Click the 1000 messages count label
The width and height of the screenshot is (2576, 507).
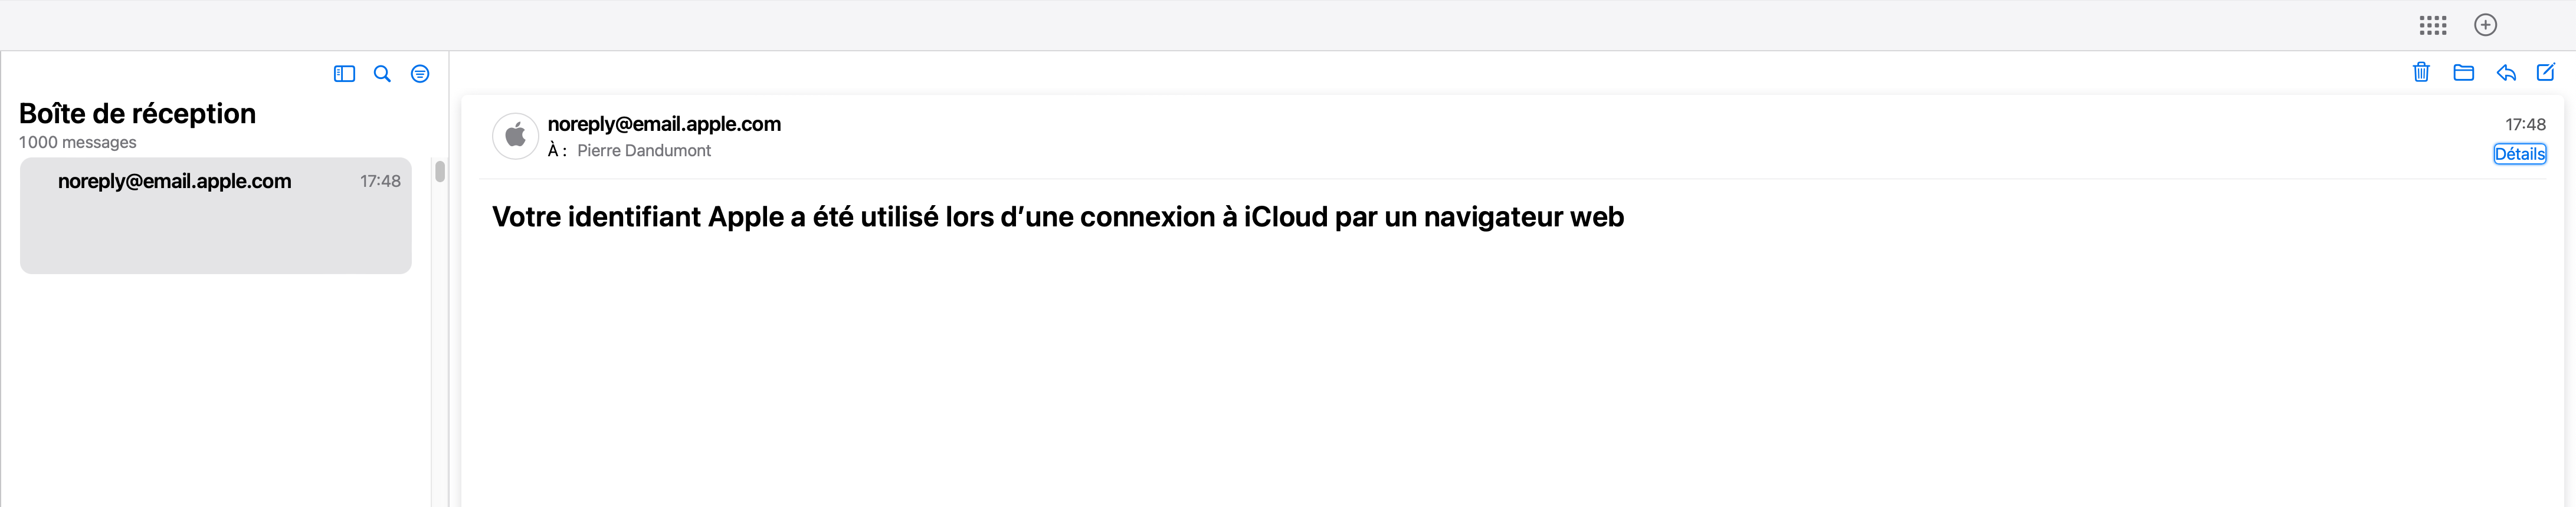[77, 142]
